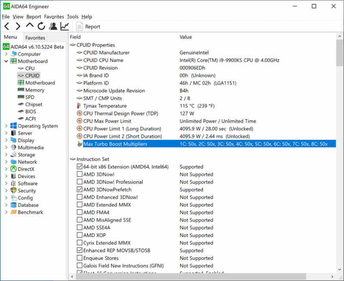
Task: Click the Network monitor icon in tree
Action: click(14, 162)
